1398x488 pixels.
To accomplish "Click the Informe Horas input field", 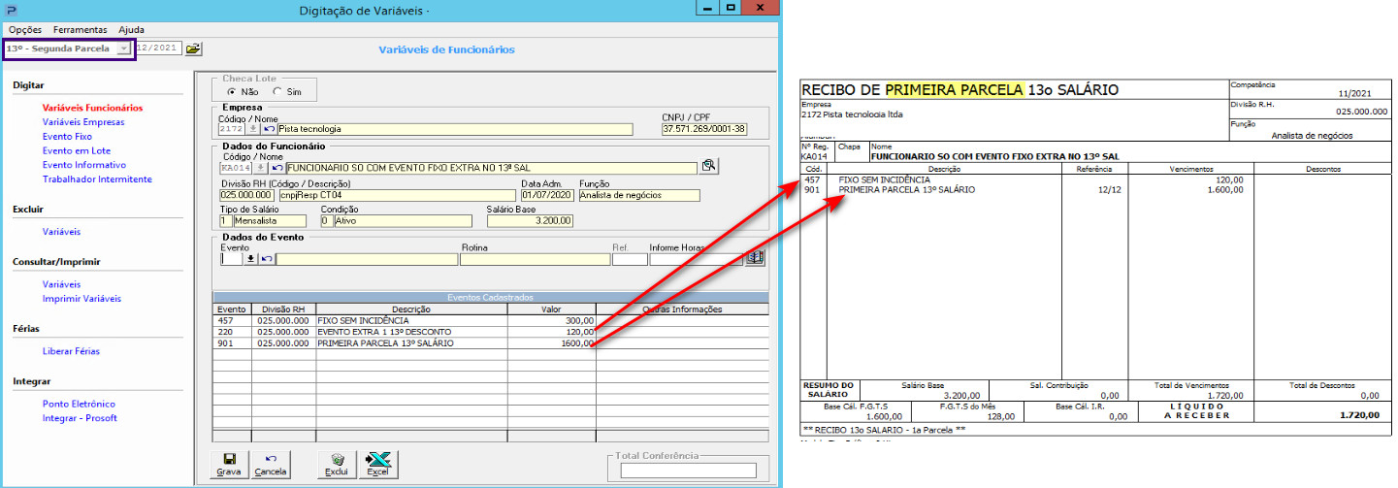I will 696,259.
